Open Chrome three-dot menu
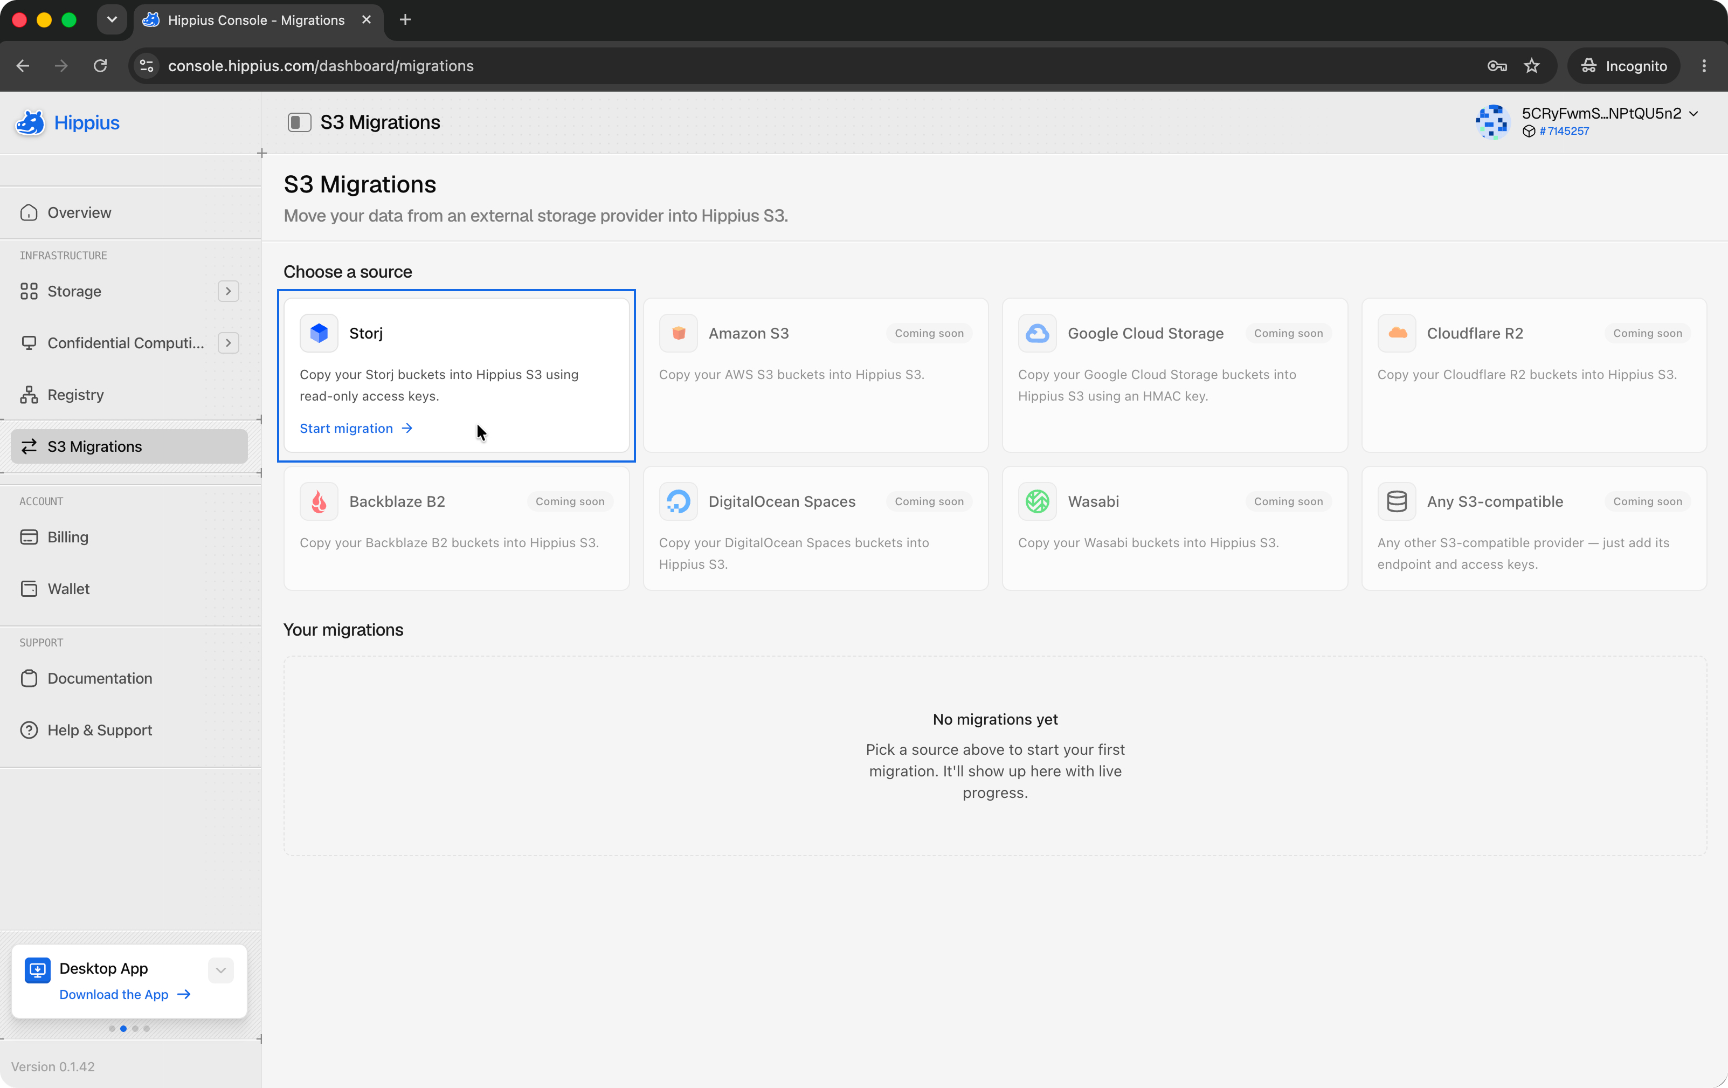Viewport: 1728px width, 1088px height. click(1704, 66)
